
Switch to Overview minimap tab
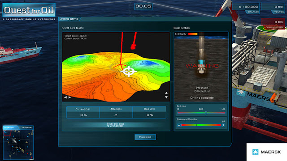[9, 127]
